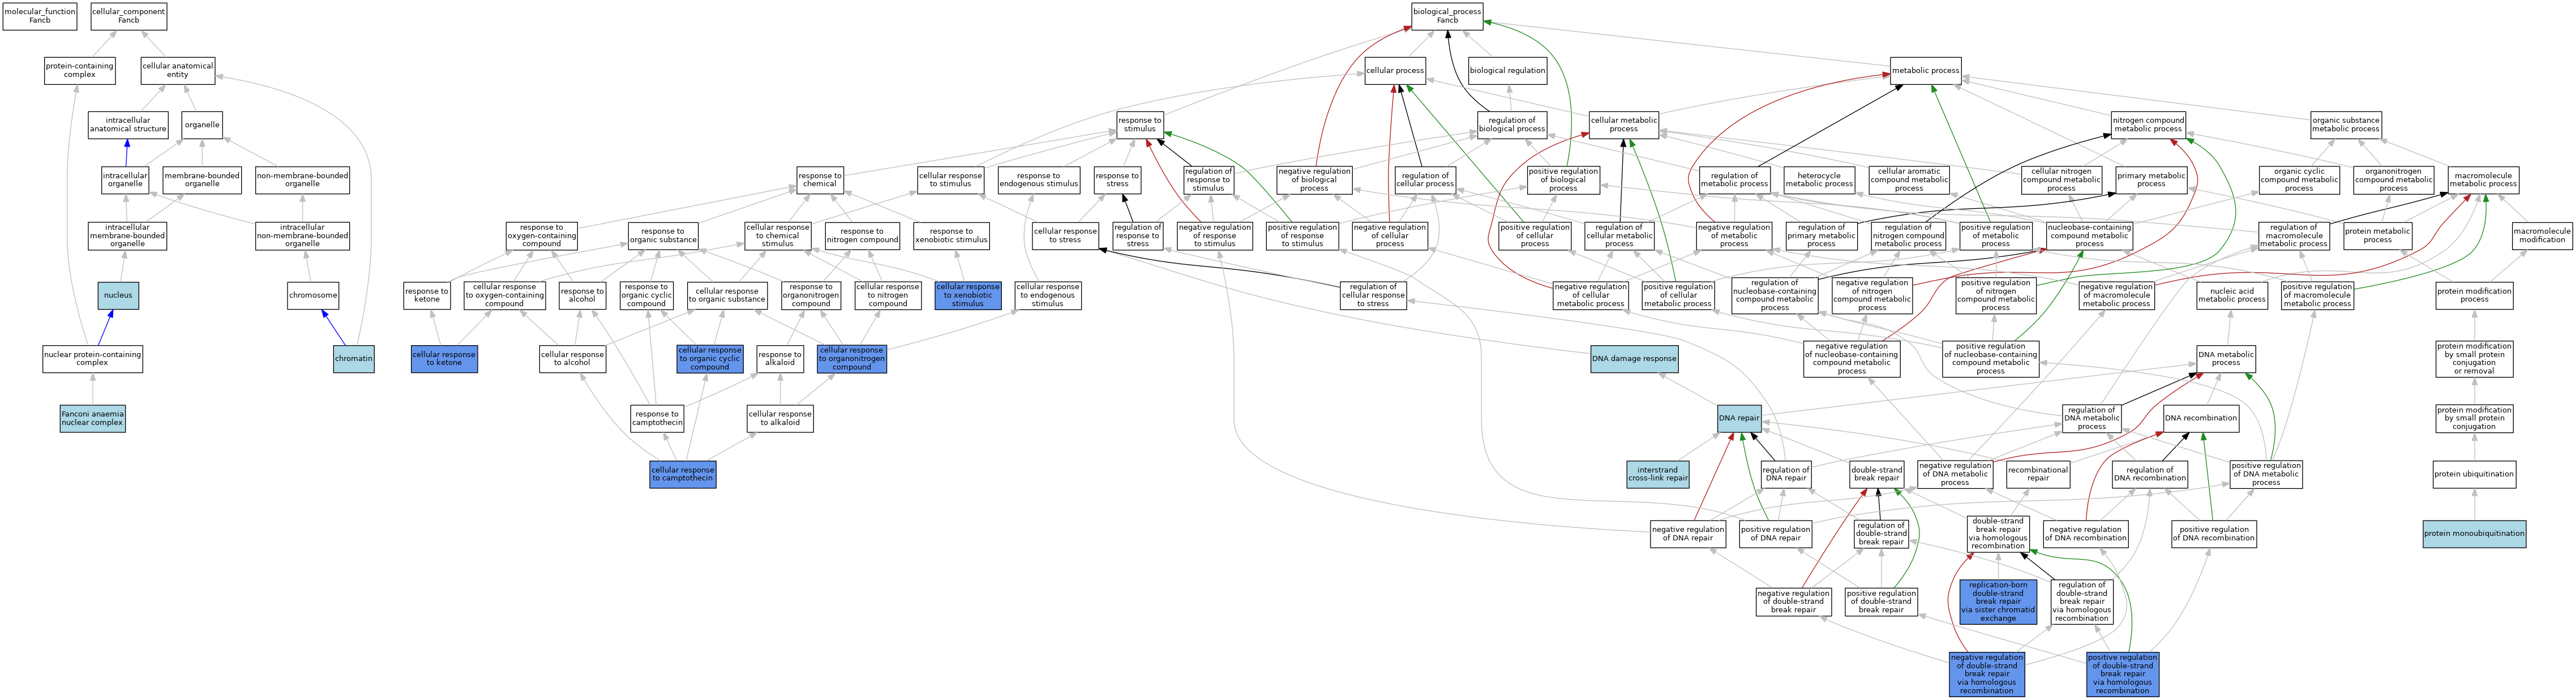This screenshot has width=2576, height=700.
Task: Select the 'interstrand cross-link repair' node
Action: tap(1657, 474)
